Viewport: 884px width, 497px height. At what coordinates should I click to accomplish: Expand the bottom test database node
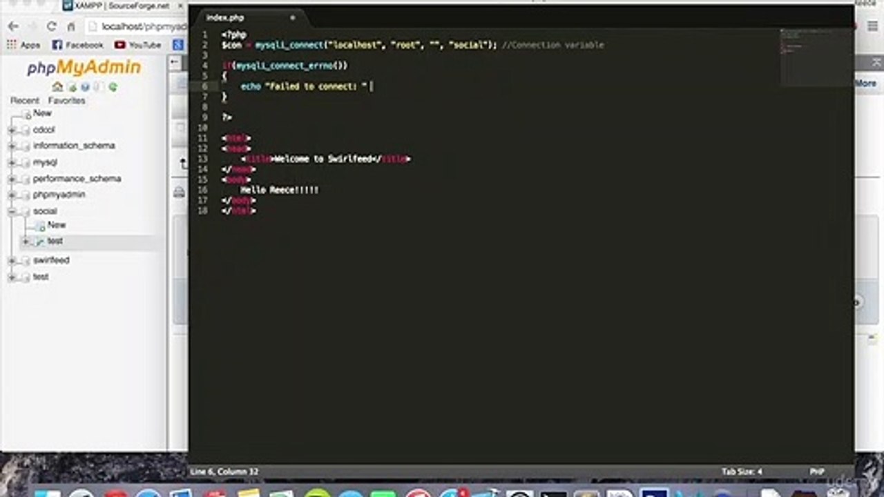tap(12, 277)
